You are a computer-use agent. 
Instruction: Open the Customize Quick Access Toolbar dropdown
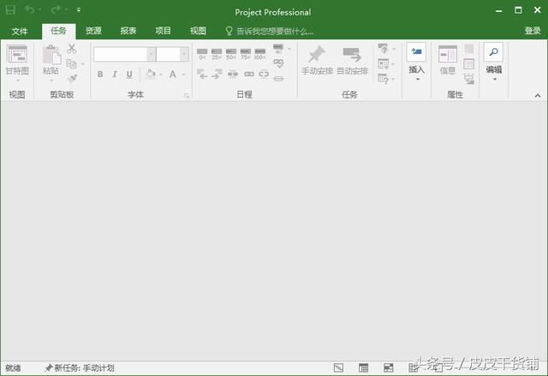(79, 9)
